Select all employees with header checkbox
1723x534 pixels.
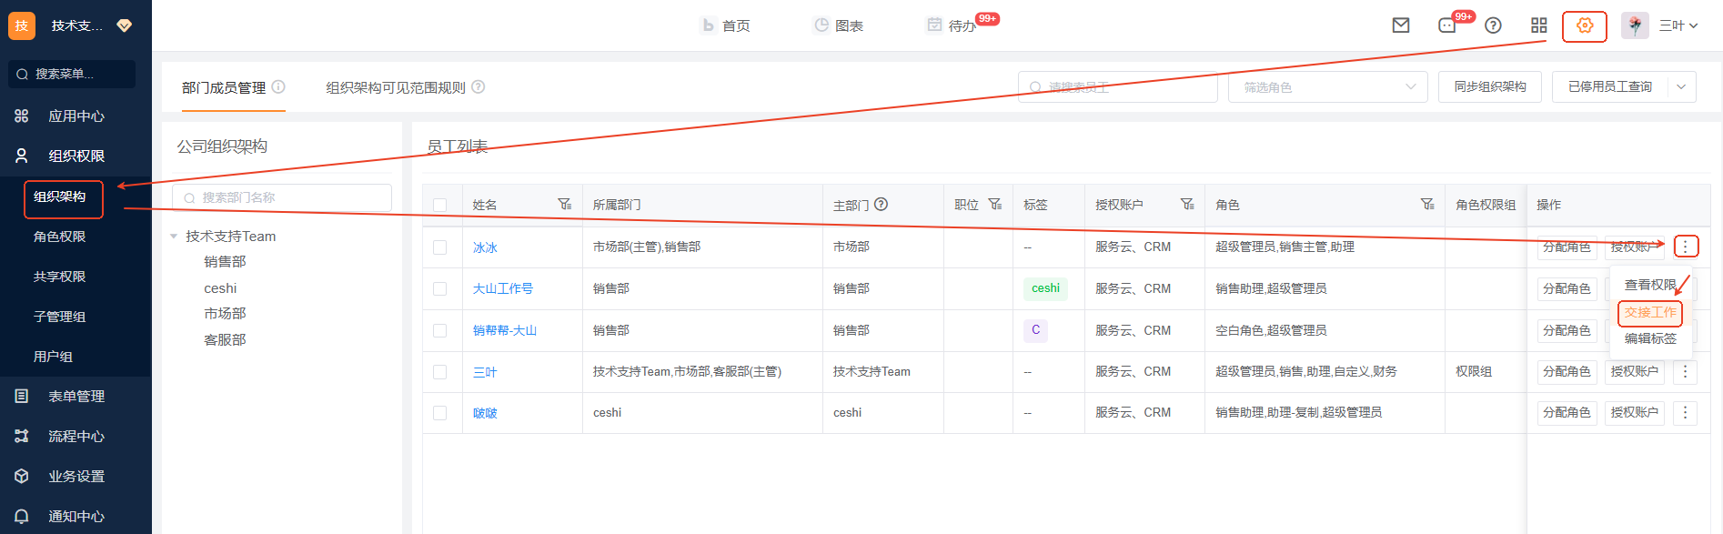440,206
